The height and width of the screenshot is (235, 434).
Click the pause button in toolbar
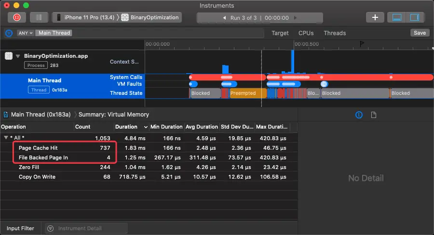tap(39, 17)
